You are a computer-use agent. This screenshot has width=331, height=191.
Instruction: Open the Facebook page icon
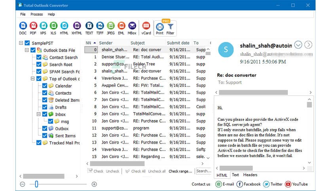240,184
